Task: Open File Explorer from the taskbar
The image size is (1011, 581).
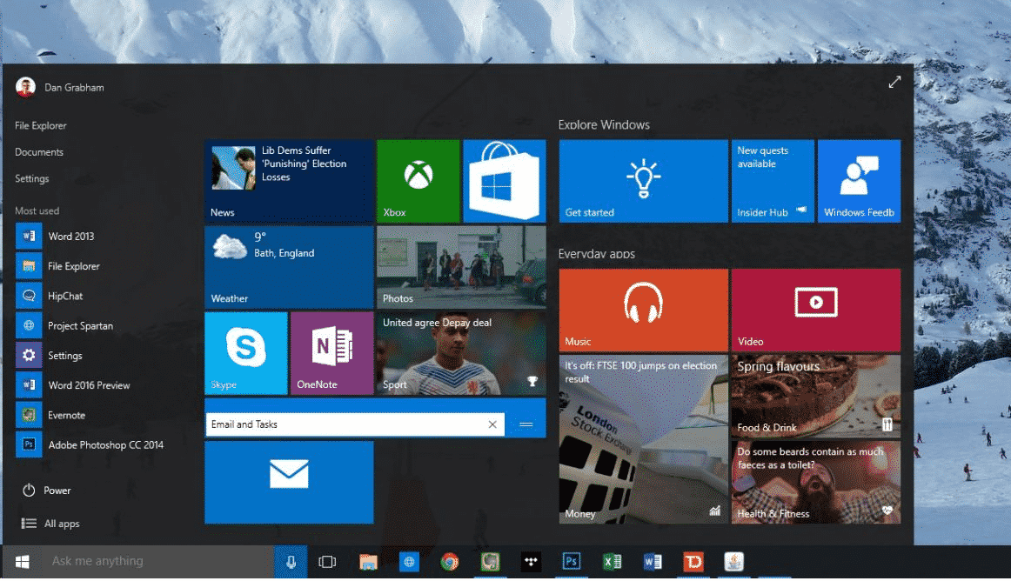Action: coord(368,562)
